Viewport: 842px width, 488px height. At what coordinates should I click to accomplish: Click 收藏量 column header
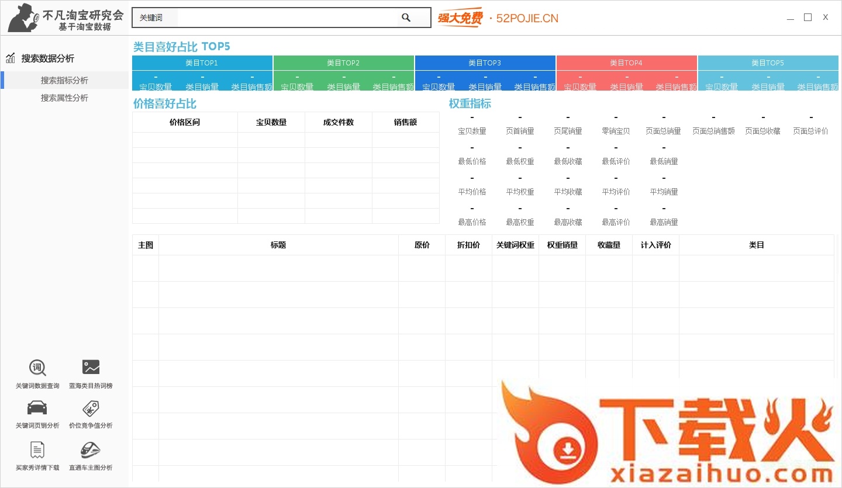click(609, 245)
